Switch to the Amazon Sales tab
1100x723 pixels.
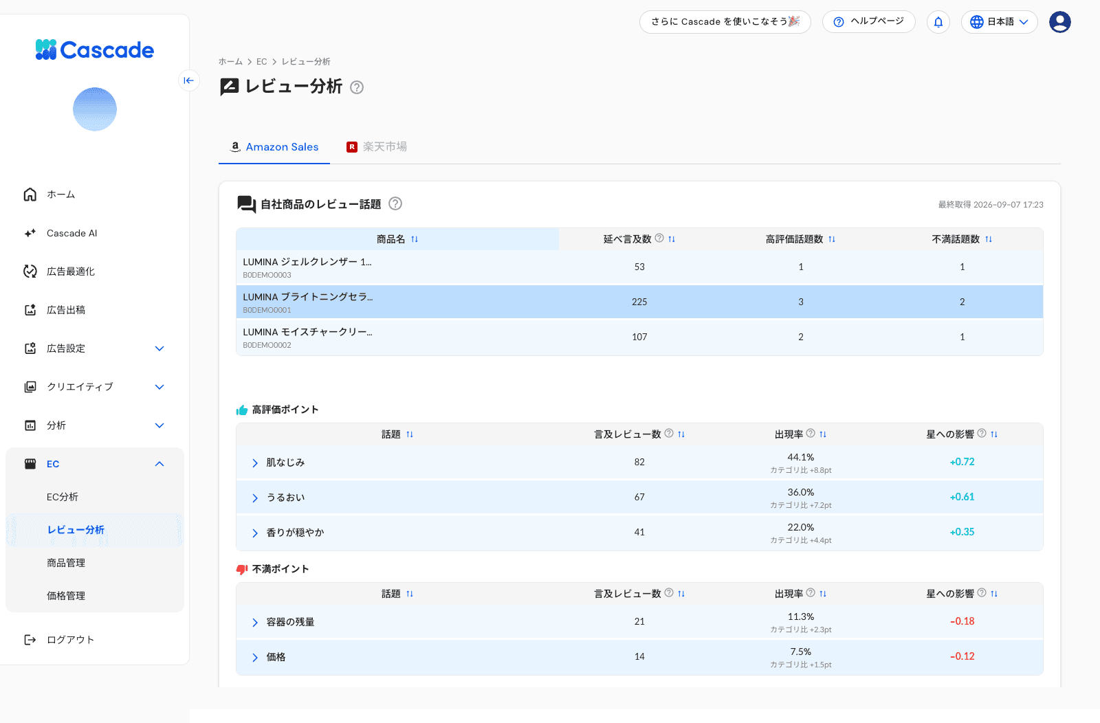coord(274,147)
